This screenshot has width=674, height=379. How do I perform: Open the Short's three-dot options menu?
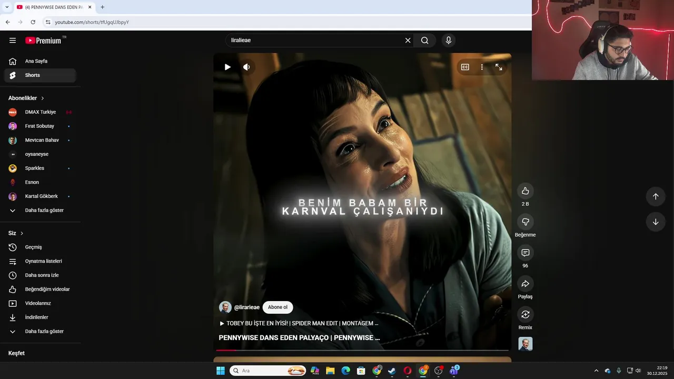(482, 67)
